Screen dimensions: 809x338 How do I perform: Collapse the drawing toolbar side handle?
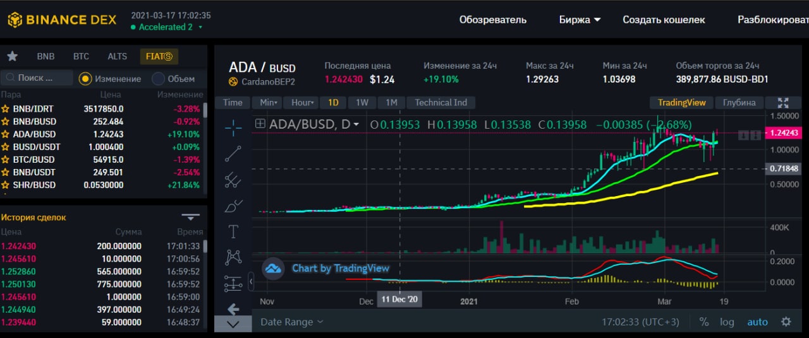coord(251,281)
